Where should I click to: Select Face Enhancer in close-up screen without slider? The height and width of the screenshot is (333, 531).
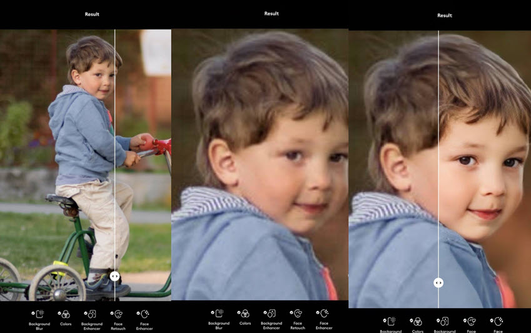tap(324, 319)
